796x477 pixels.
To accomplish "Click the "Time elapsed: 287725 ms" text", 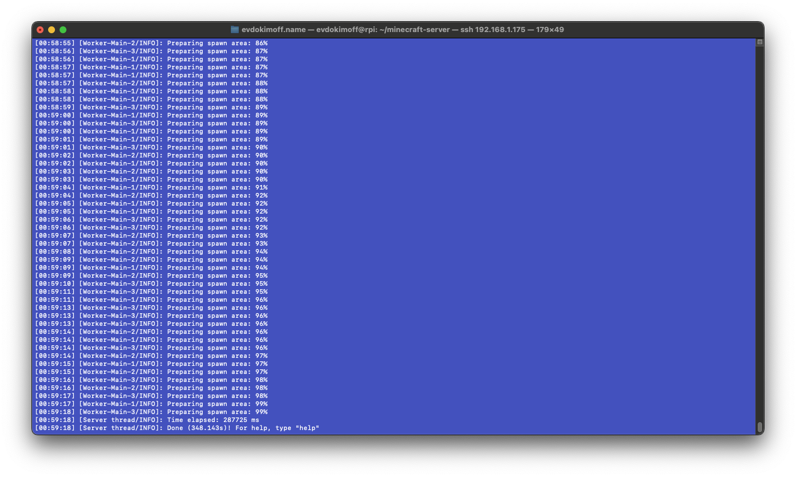I will (213, 420).
